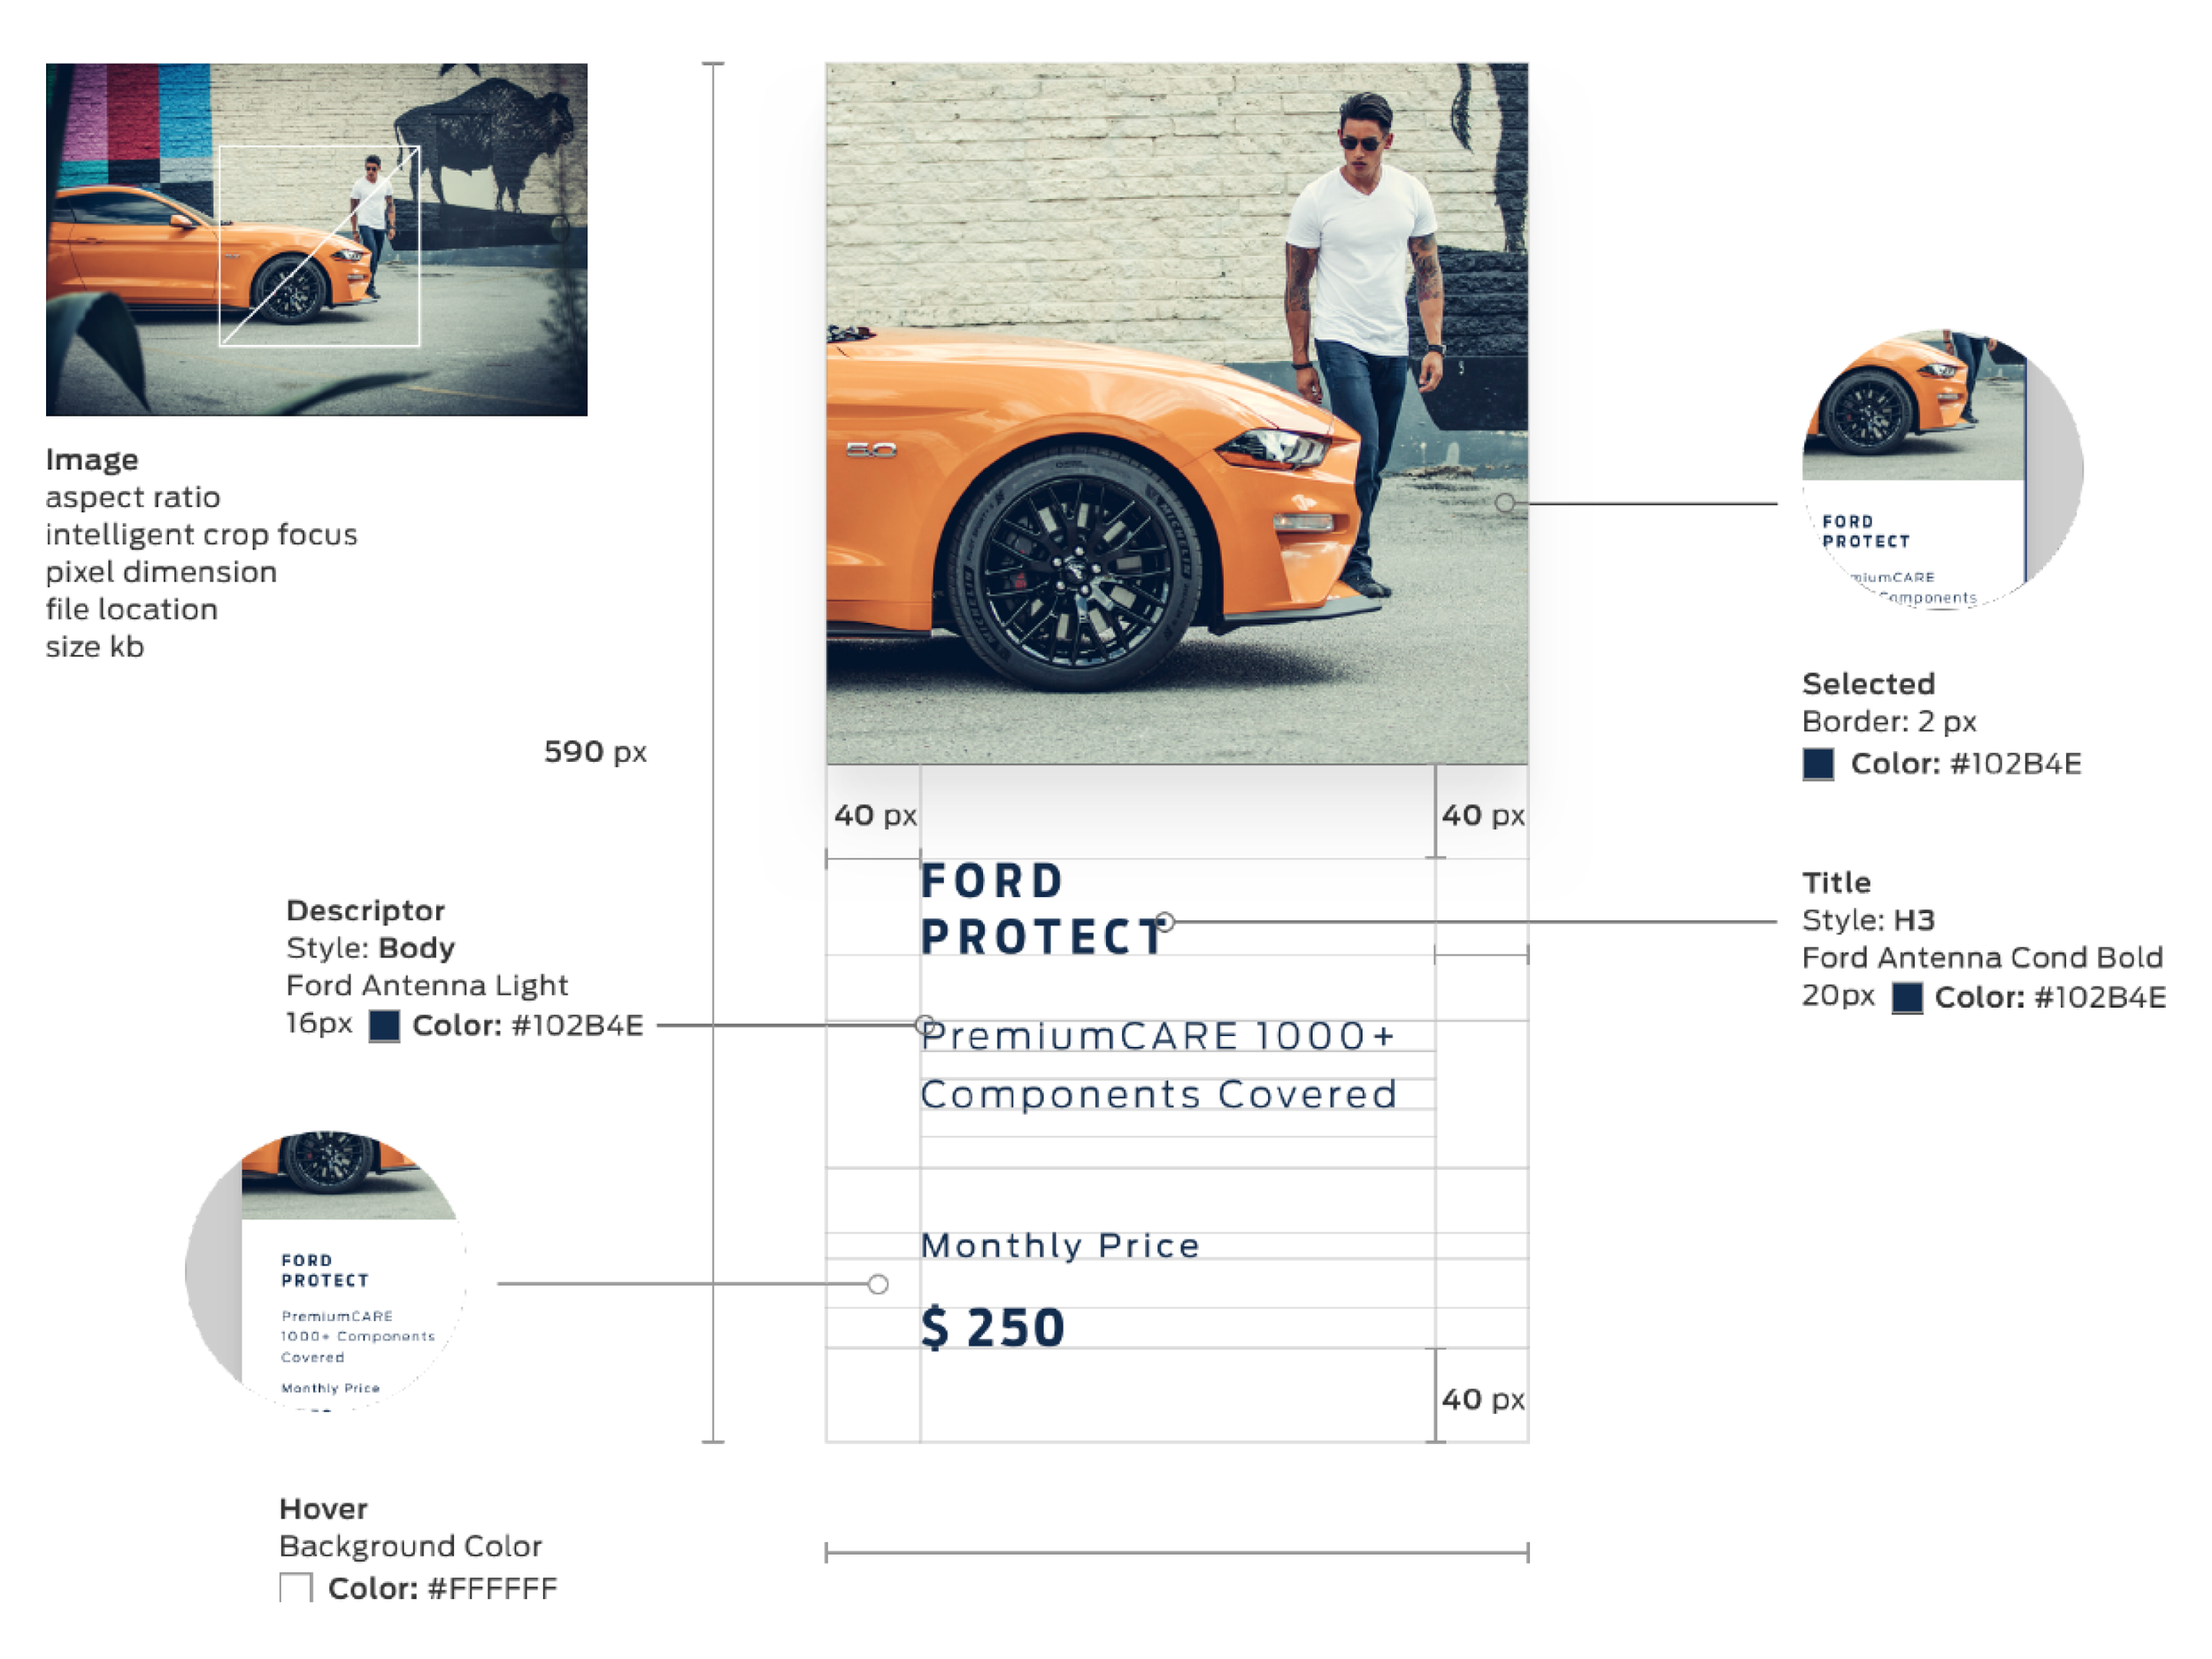Image resolution: width=2212 pixels, height=1659 pixels.
Task: Click the navy swatch under Selected border
Action: 1818,764
